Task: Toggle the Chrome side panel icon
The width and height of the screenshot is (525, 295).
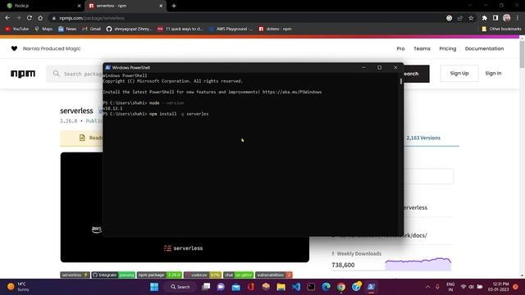Action: (x=495, y=18)
